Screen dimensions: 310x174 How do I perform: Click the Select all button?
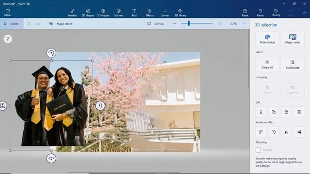click(x=267, y=64)
